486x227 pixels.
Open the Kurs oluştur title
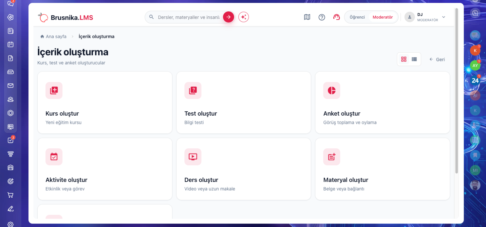pos(62,114)
